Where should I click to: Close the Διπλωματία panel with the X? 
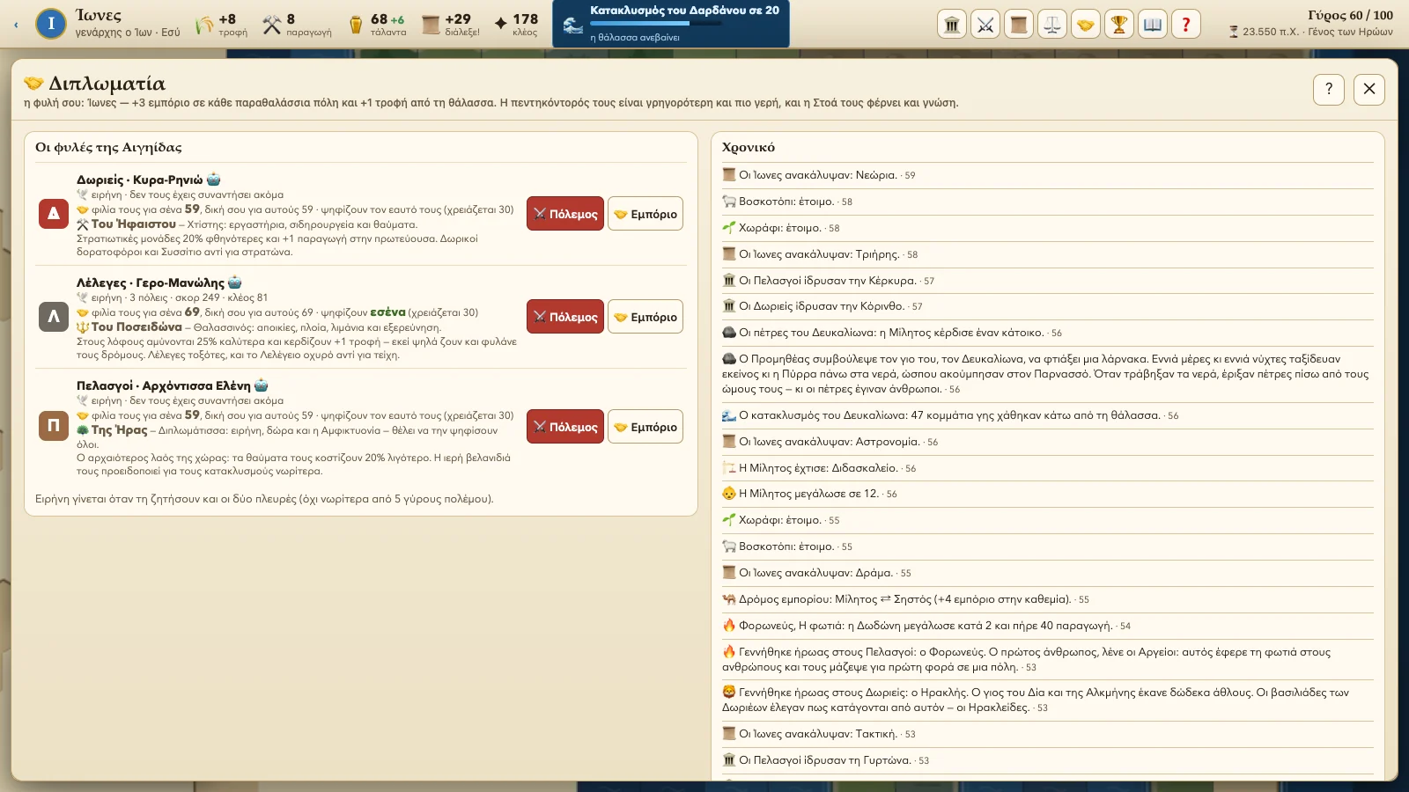tap(1369, 89)
